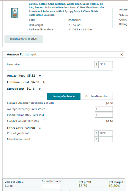This screenshot has height=191, width=128.
Task: Edit the Cost of goods sold field
Action: click(x=105, y=133)
